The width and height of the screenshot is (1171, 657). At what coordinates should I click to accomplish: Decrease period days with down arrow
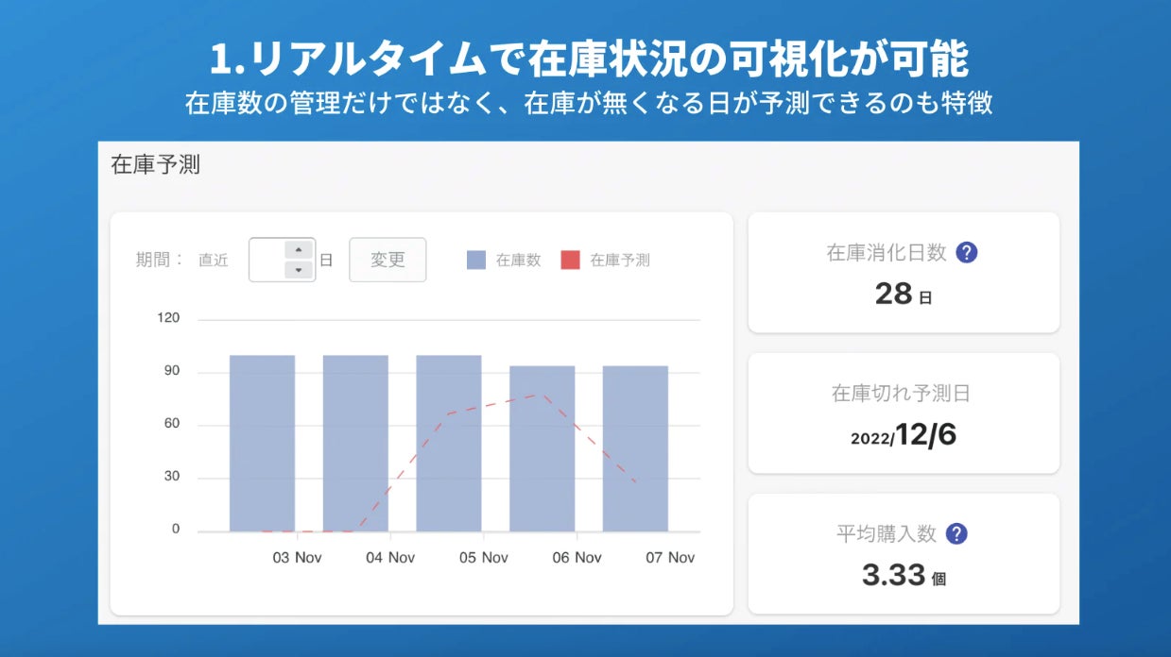[299, 270]
